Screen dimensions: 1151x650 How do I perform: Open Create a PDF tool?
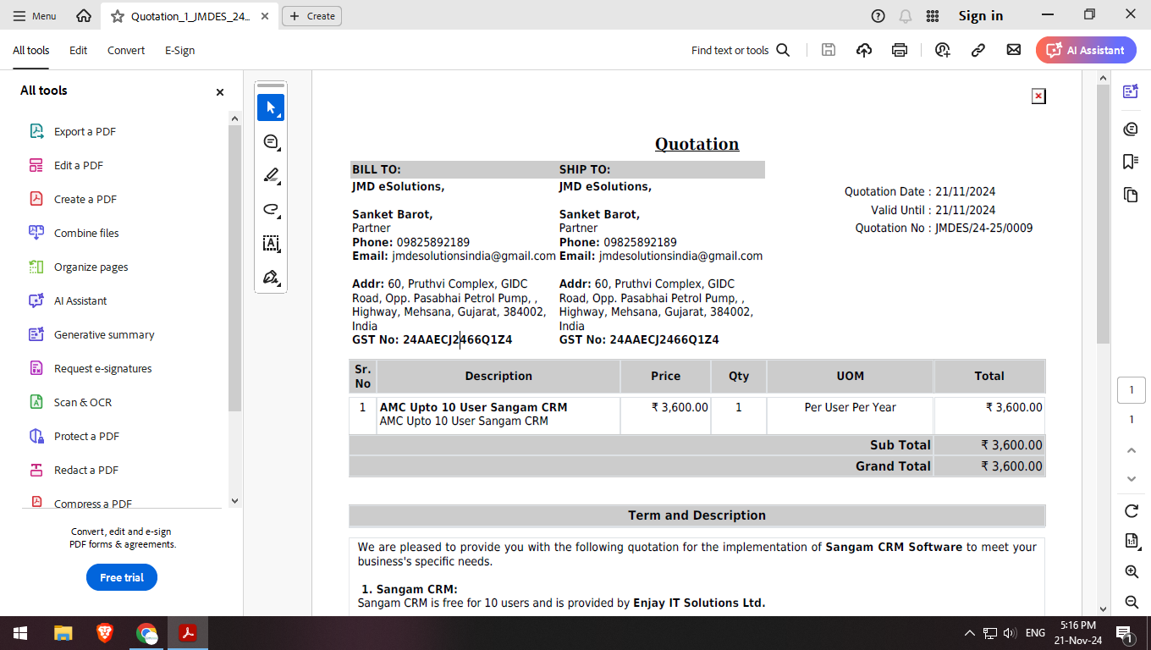coord(85,199)
